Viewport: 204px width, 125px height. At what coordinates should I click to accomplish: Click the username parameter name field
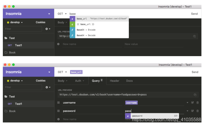pos(92,103)
